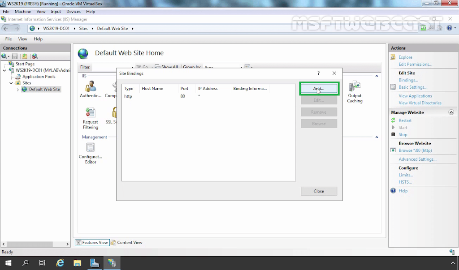459x270 pixels.
Task: Switch to Features View tab
Action: point(92,243)
